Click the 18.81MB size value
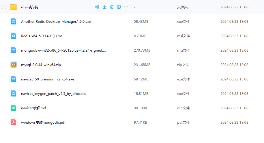The width and height of the screenshot is (264, 143). point(141,93)
